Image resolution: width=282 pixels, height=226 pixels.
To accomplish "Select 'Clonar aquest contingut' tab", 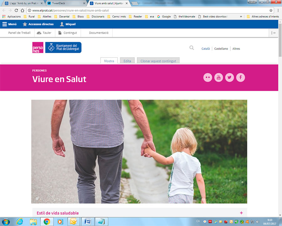I will pos(158,61).
